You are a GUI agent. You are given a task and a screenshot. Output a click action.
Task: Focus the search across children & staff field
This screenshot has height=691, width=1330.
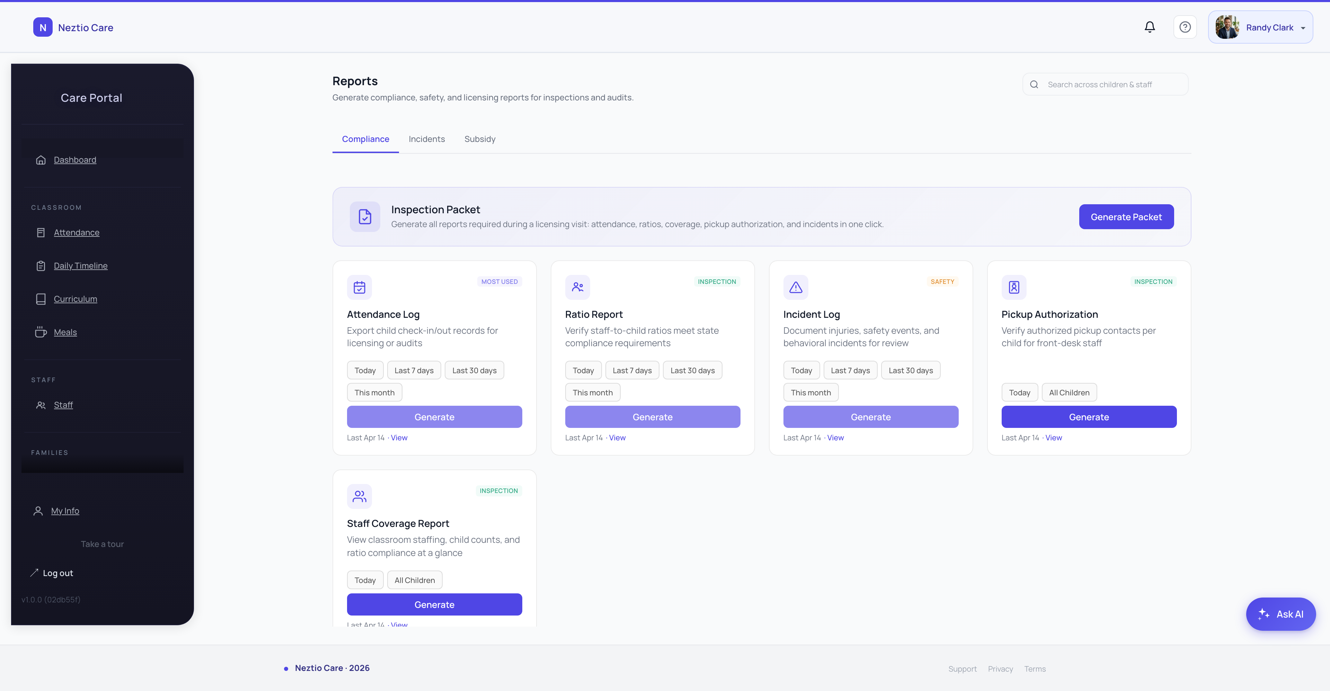point(1105,84)
